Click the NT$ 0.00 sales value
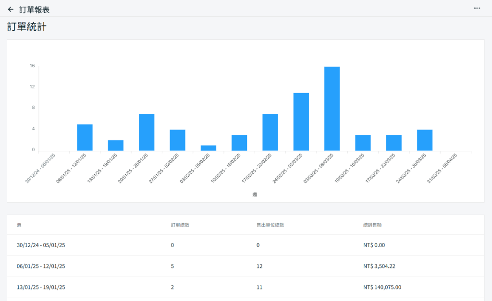The image size is (492, 301). coord(374,245)
